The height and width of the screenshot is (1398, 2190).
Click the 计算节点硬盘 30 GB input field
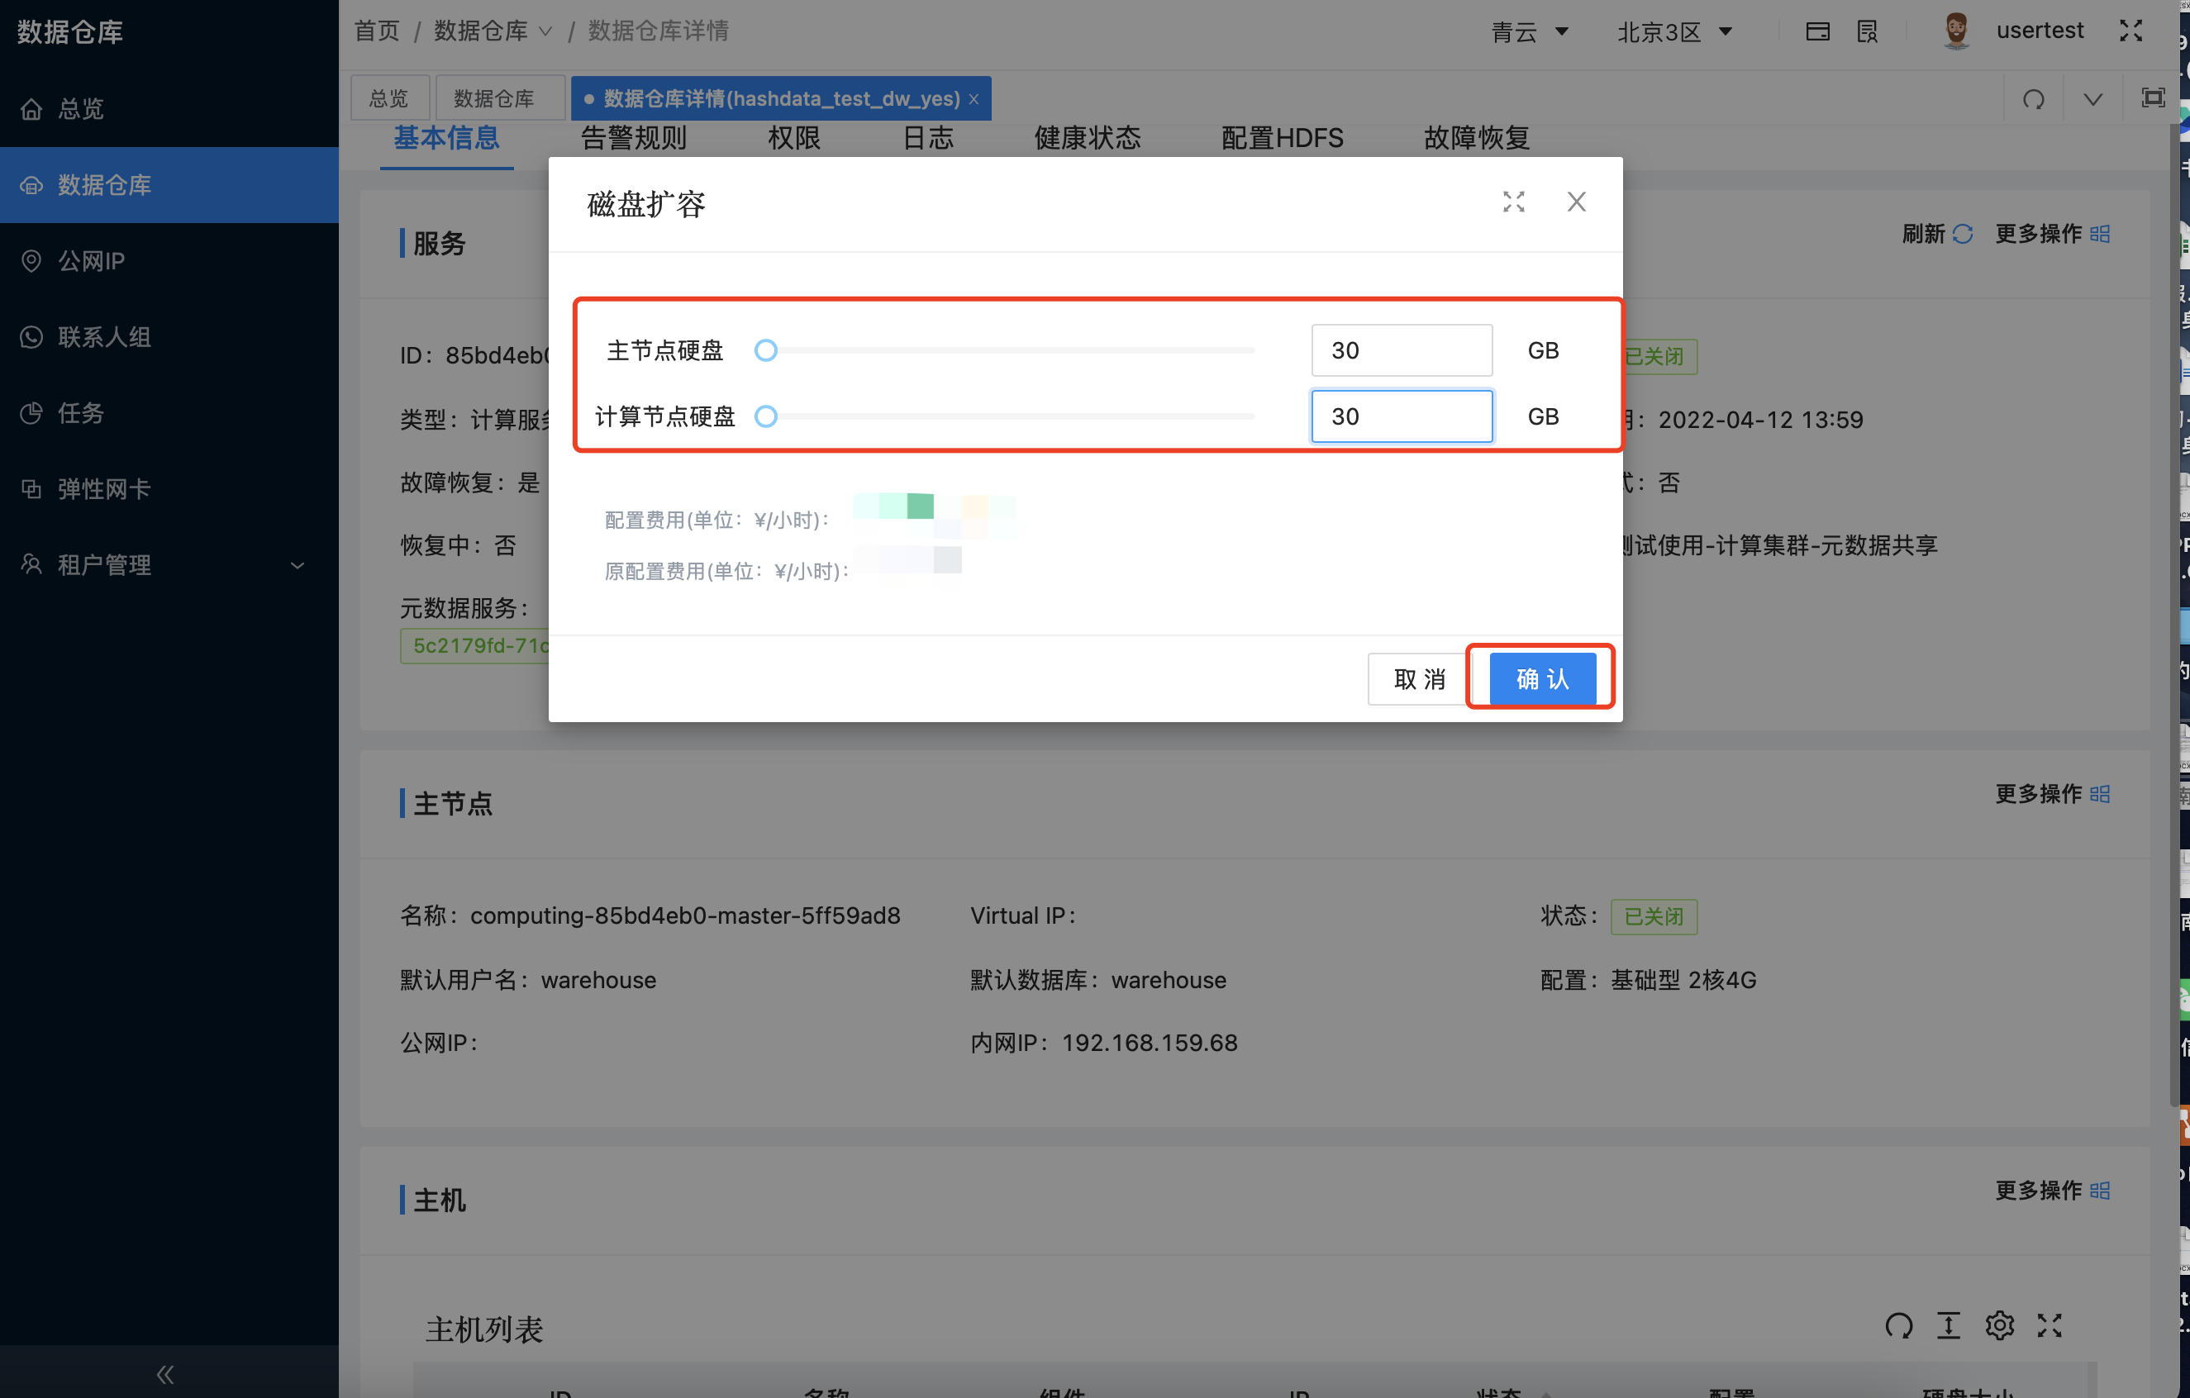tap(1402, 416)
